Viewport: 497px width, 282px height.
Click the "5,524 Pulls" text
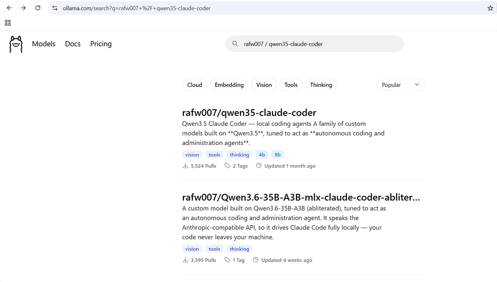point(203,166)
